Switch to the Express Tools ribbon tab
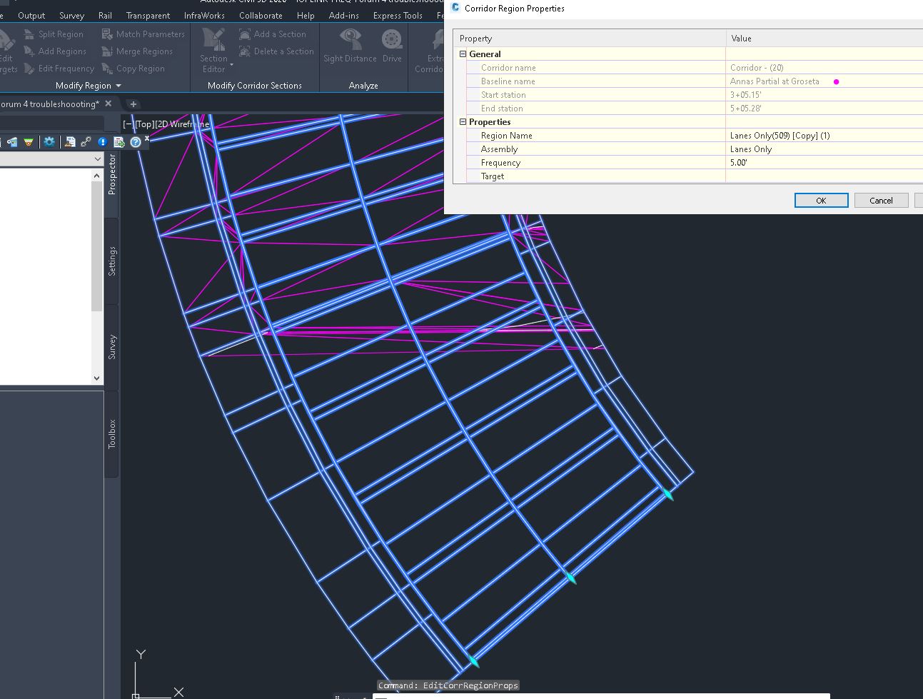Screen dimensions: 923x699 [x=397, y=15]
